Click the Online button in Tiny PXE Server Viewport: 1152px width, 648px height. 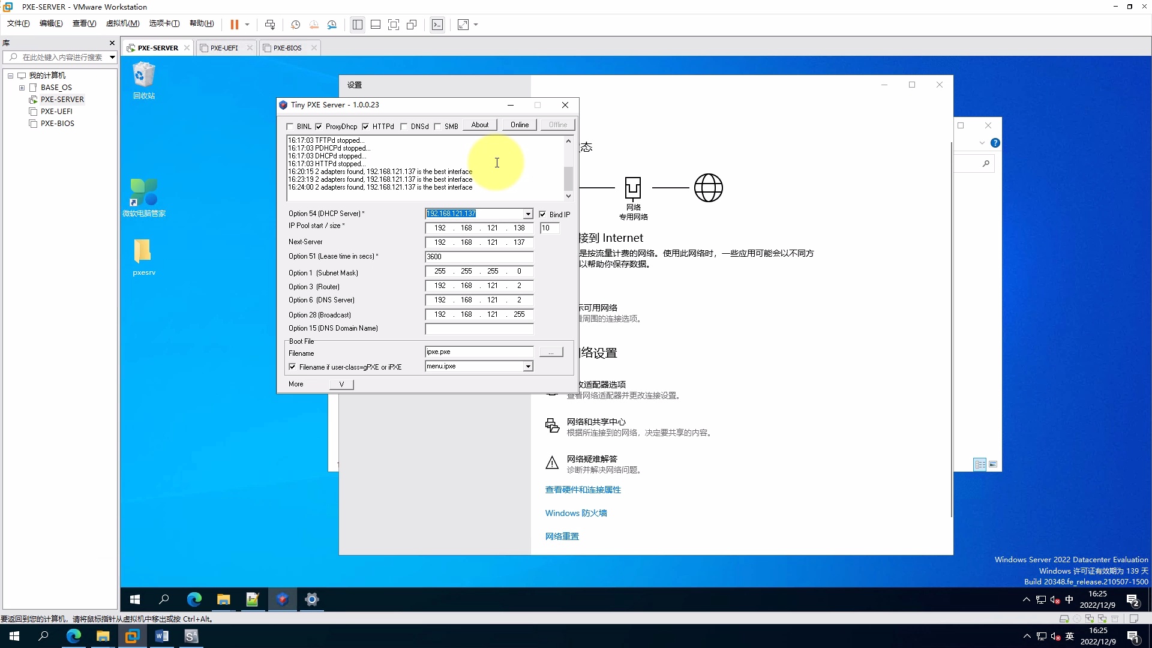[x=518, y=124]
